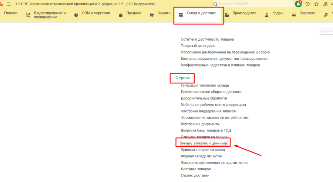This screenshot has width=333, height=182.
Task: Open Журнал складских актов
Action: pyautogui.click(x=201, y=156)
